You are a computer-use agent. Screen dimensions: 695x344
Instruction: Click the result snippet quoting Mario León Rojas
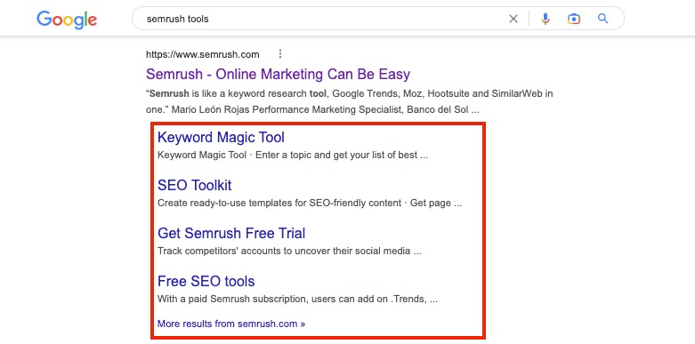349,102
